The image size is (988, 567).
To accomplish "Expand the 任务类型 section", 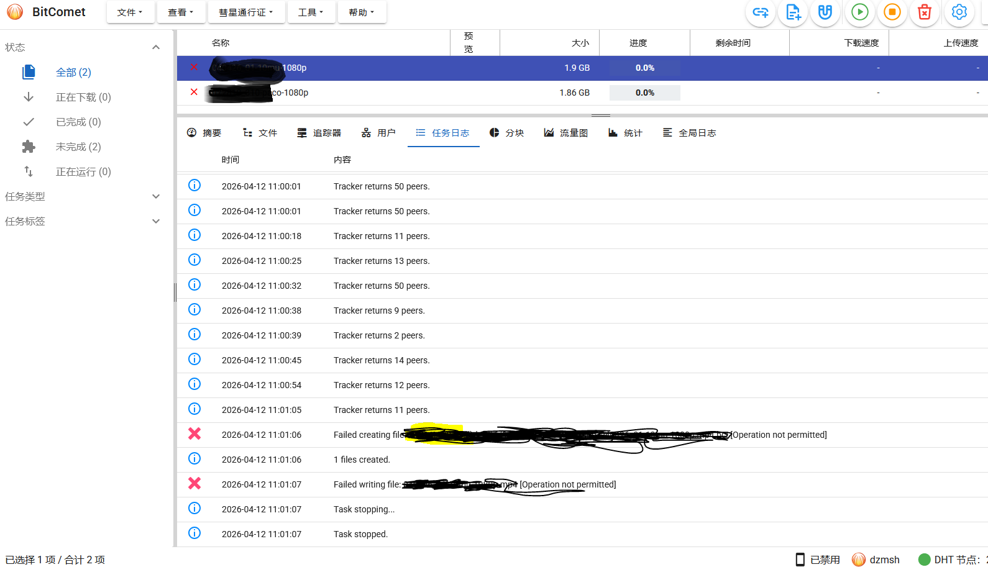I will pyautogui.click(x=156, y=196).
